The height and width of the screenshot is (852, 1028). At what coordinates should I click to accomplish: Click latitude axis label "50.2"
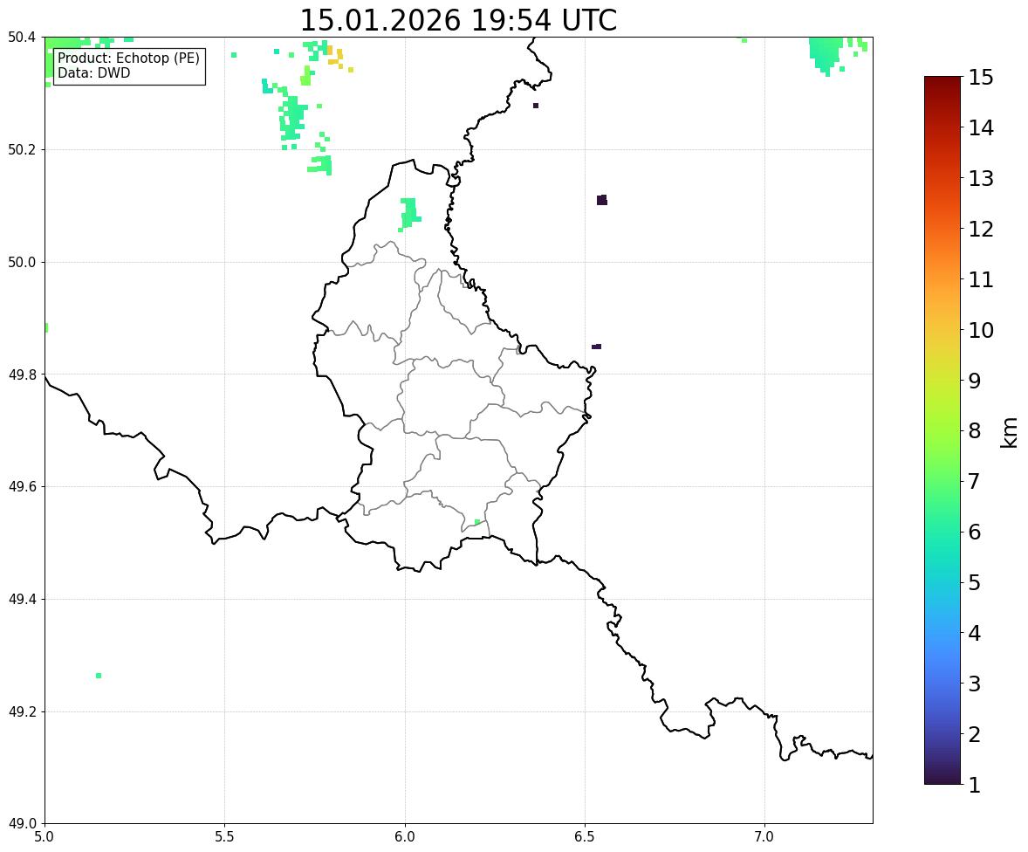pyautogui.click(x=21, y=149)
